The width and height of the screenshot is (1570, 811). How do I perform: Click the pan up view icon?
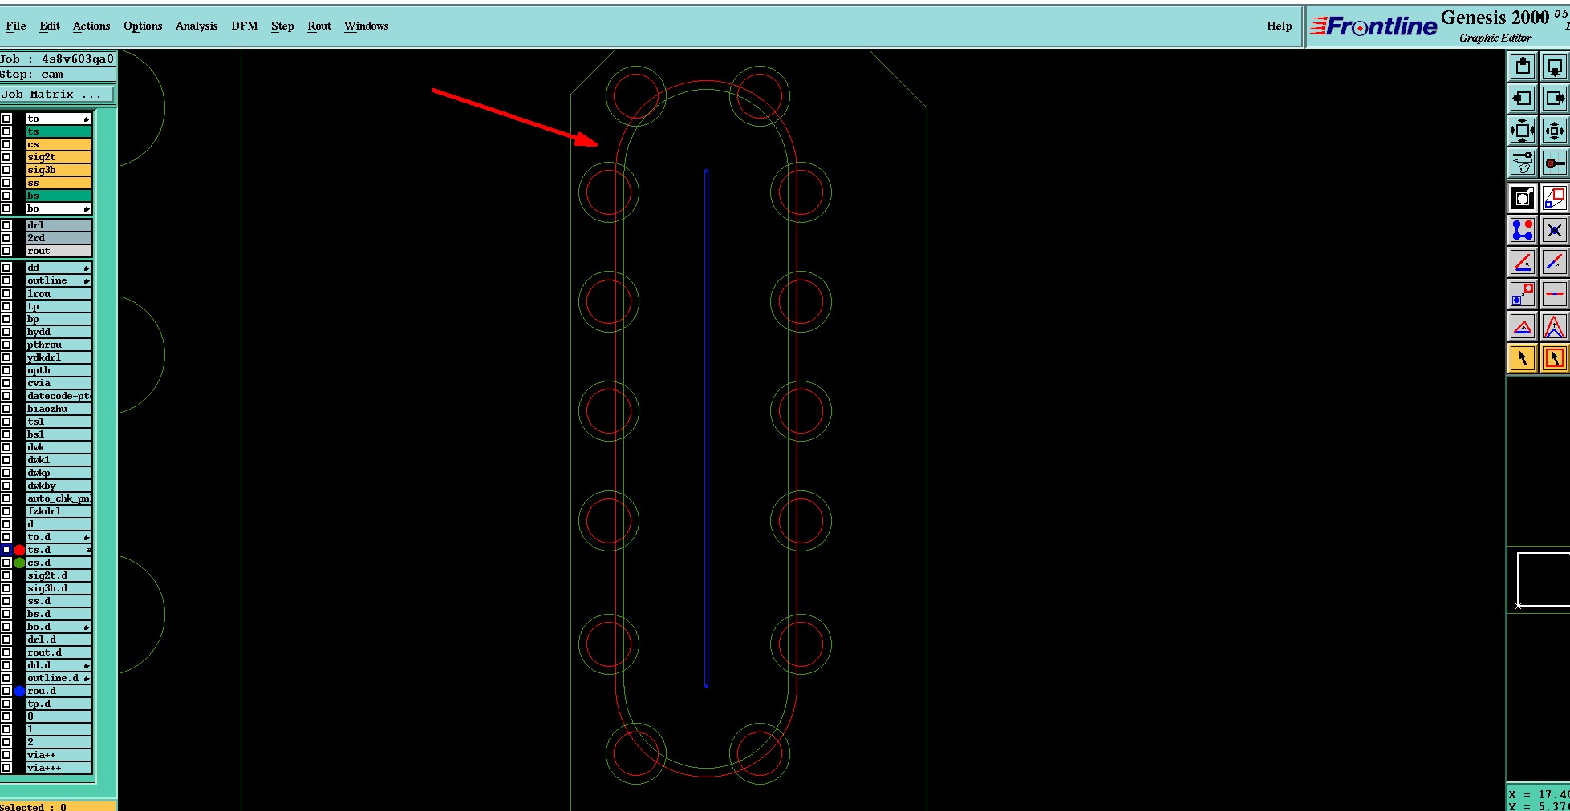[x=1523, y=67]
